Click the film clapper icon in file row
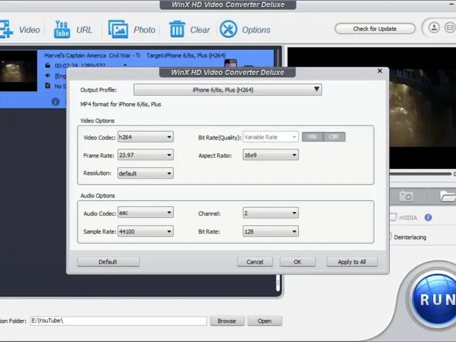Screen dimensions: 456x342 click(x=48, y=66)
